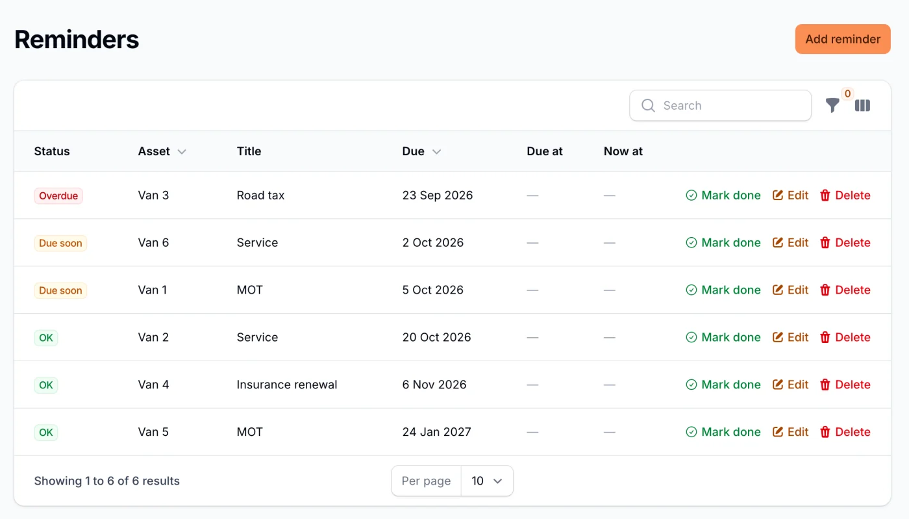Mark done the Van 1 MOT reminder
This screenshot has height=519, width=909.
point(723,290)
